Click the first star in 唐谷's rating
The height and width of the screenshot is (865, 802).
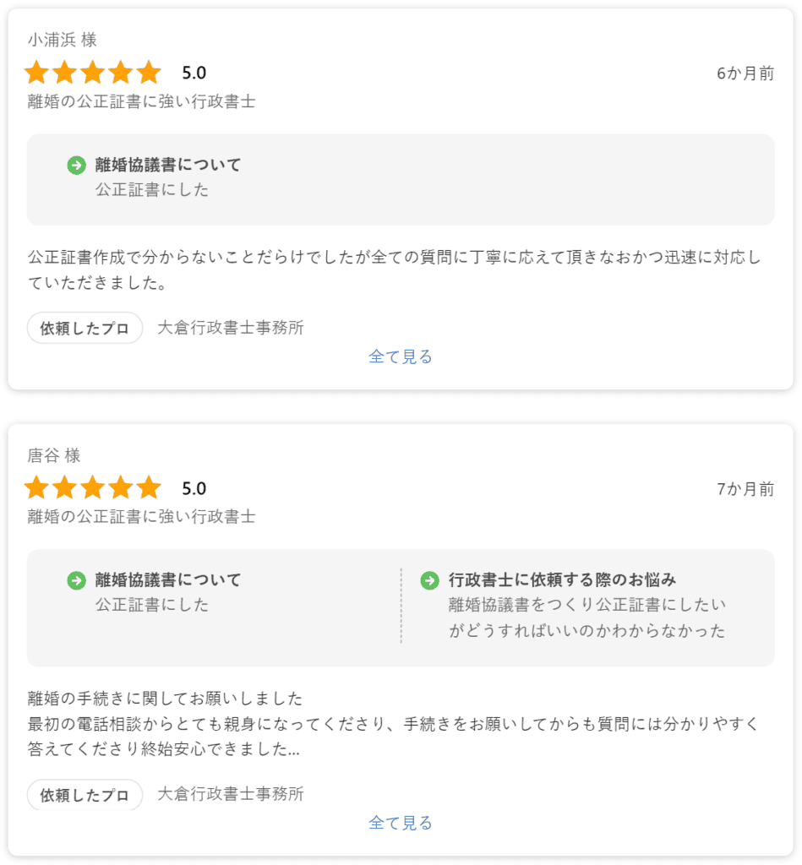tap(36, 488)
